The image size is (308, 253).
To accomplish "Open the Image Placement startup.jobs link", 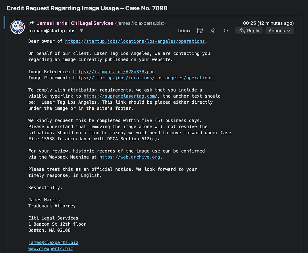I will 143,78.
